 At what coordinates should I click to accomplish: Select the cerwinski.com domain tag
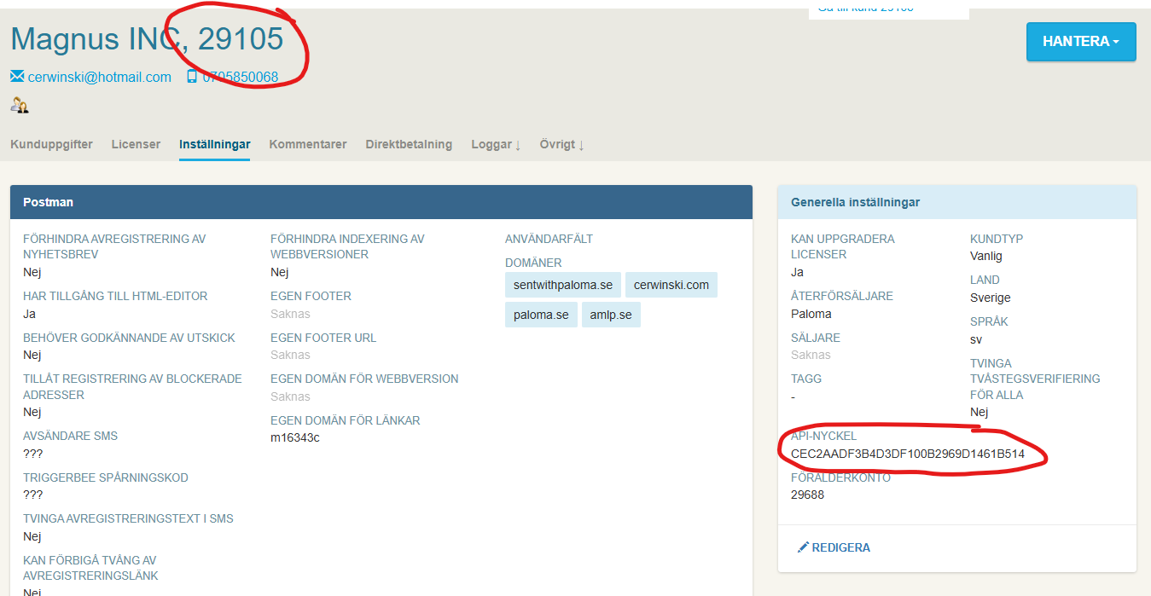coord(671,285)
